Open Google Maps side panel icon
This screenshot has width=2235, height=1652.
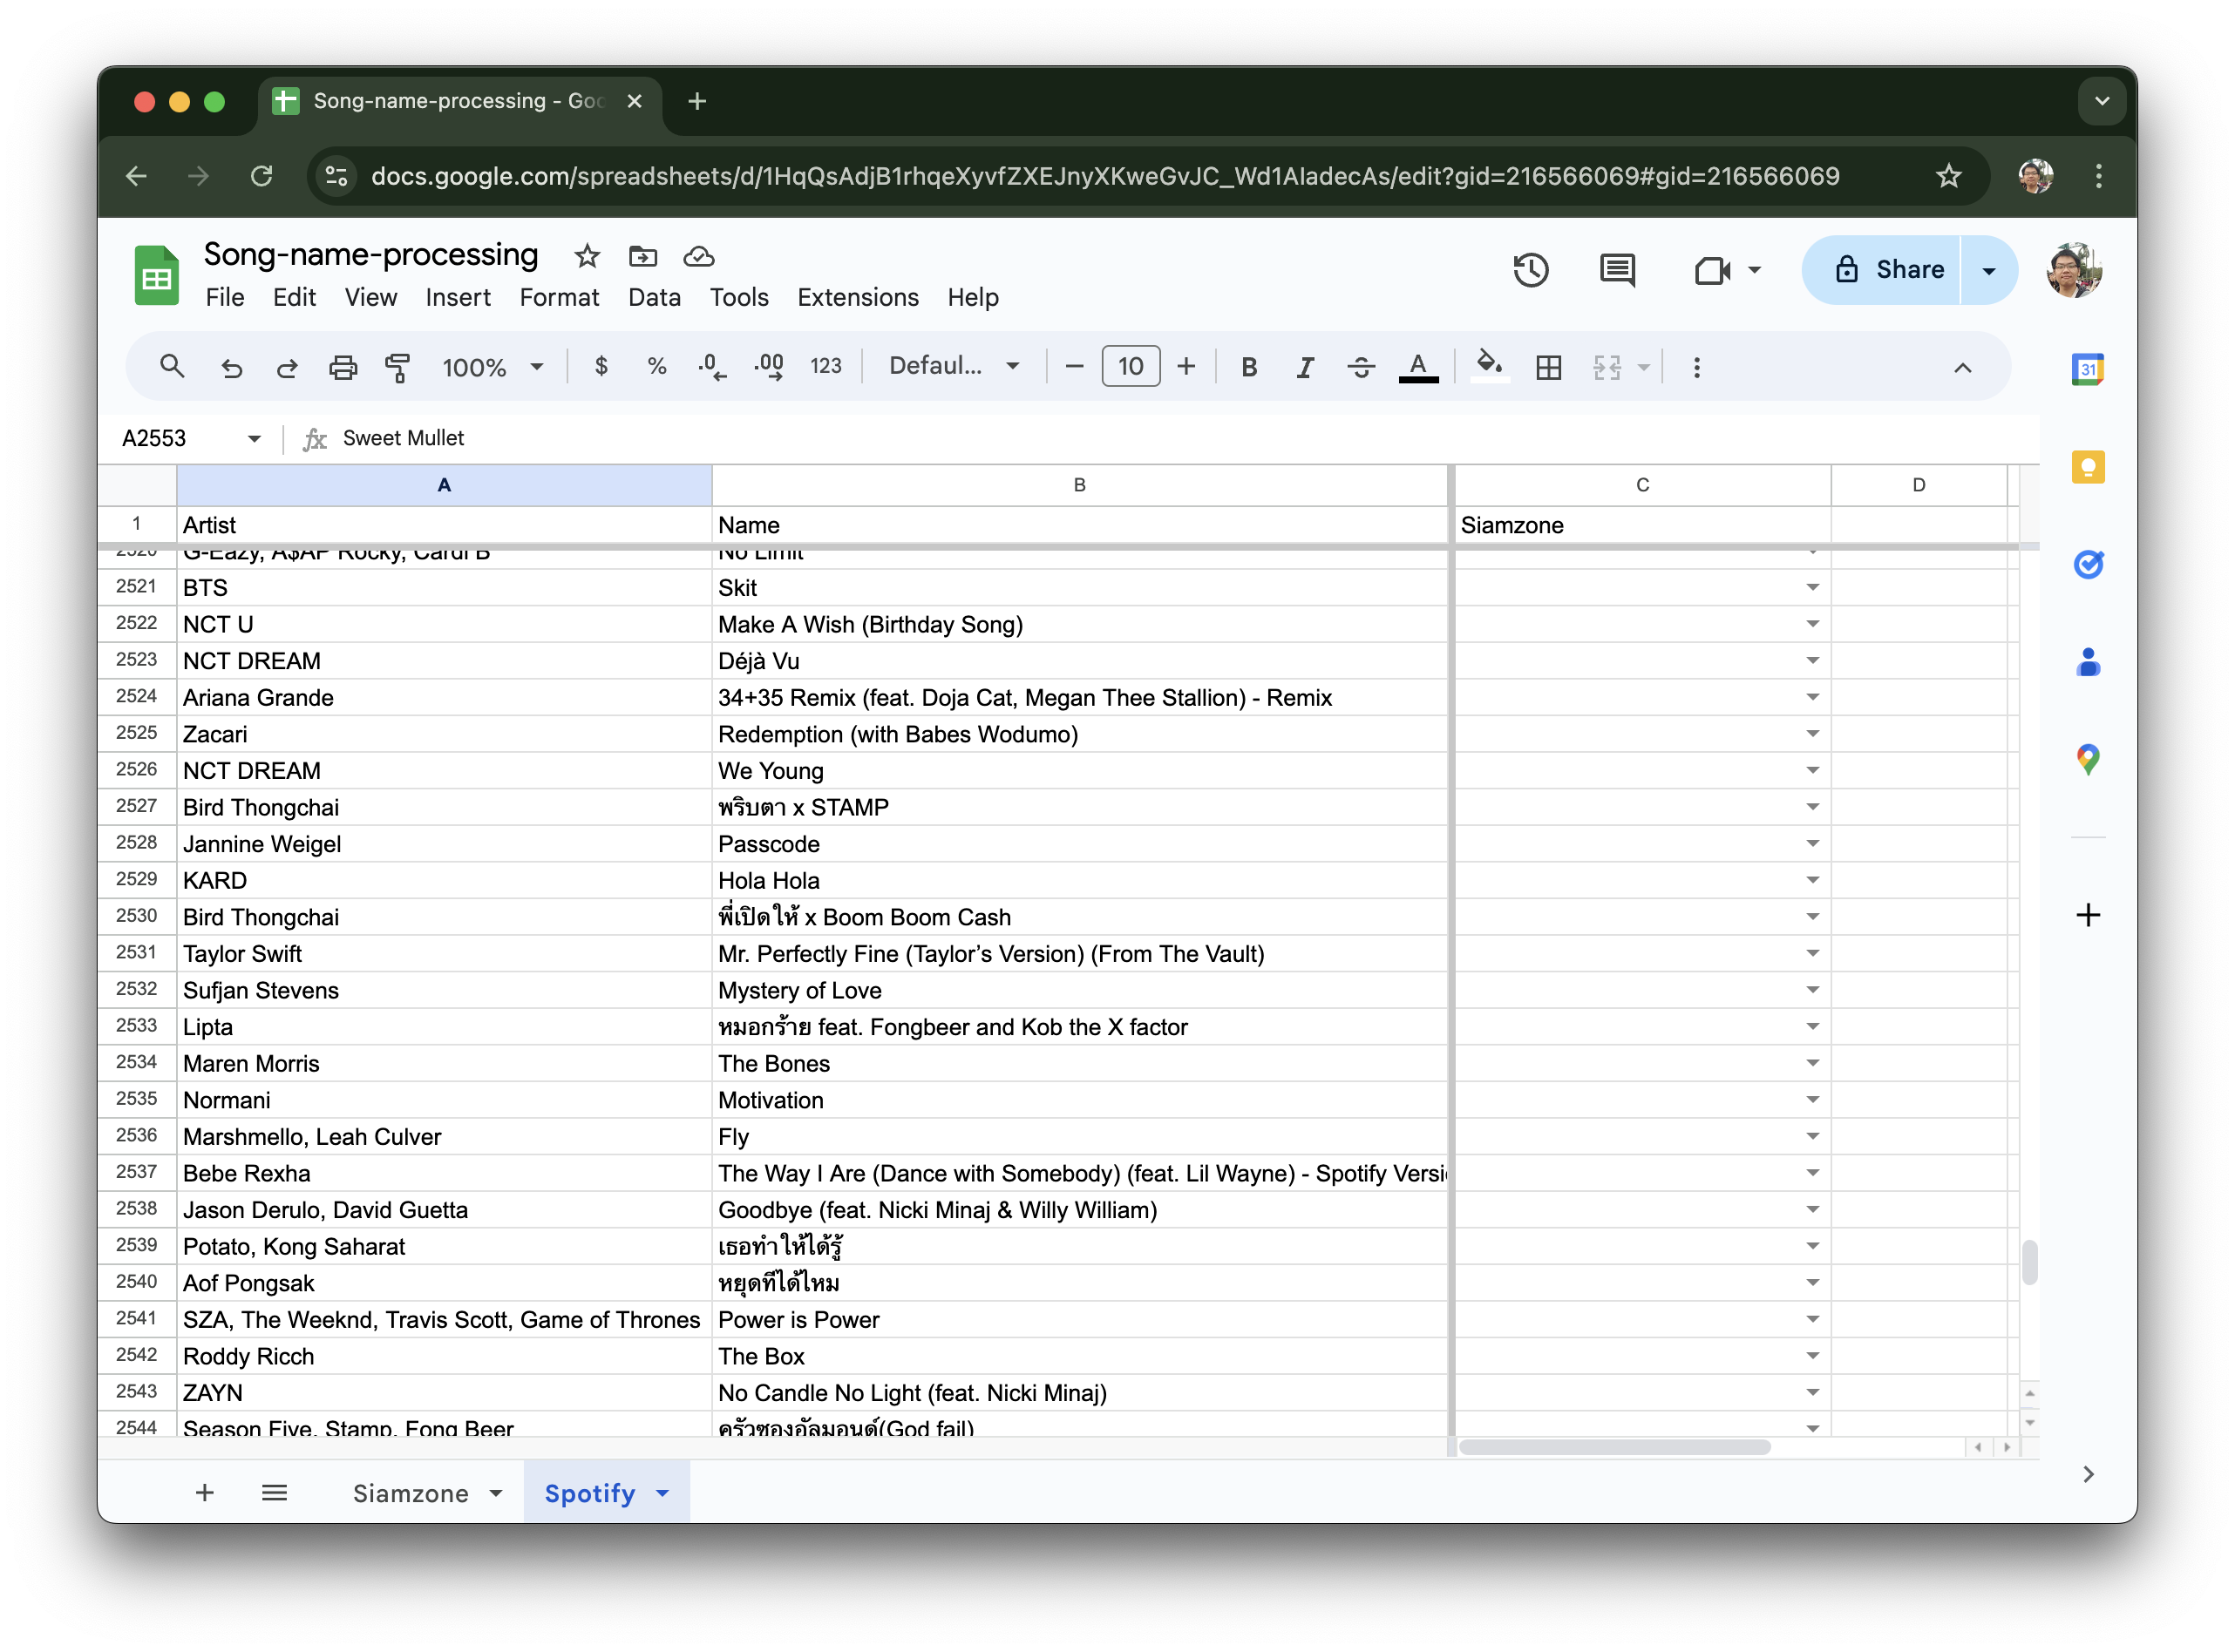[2088, 760]
